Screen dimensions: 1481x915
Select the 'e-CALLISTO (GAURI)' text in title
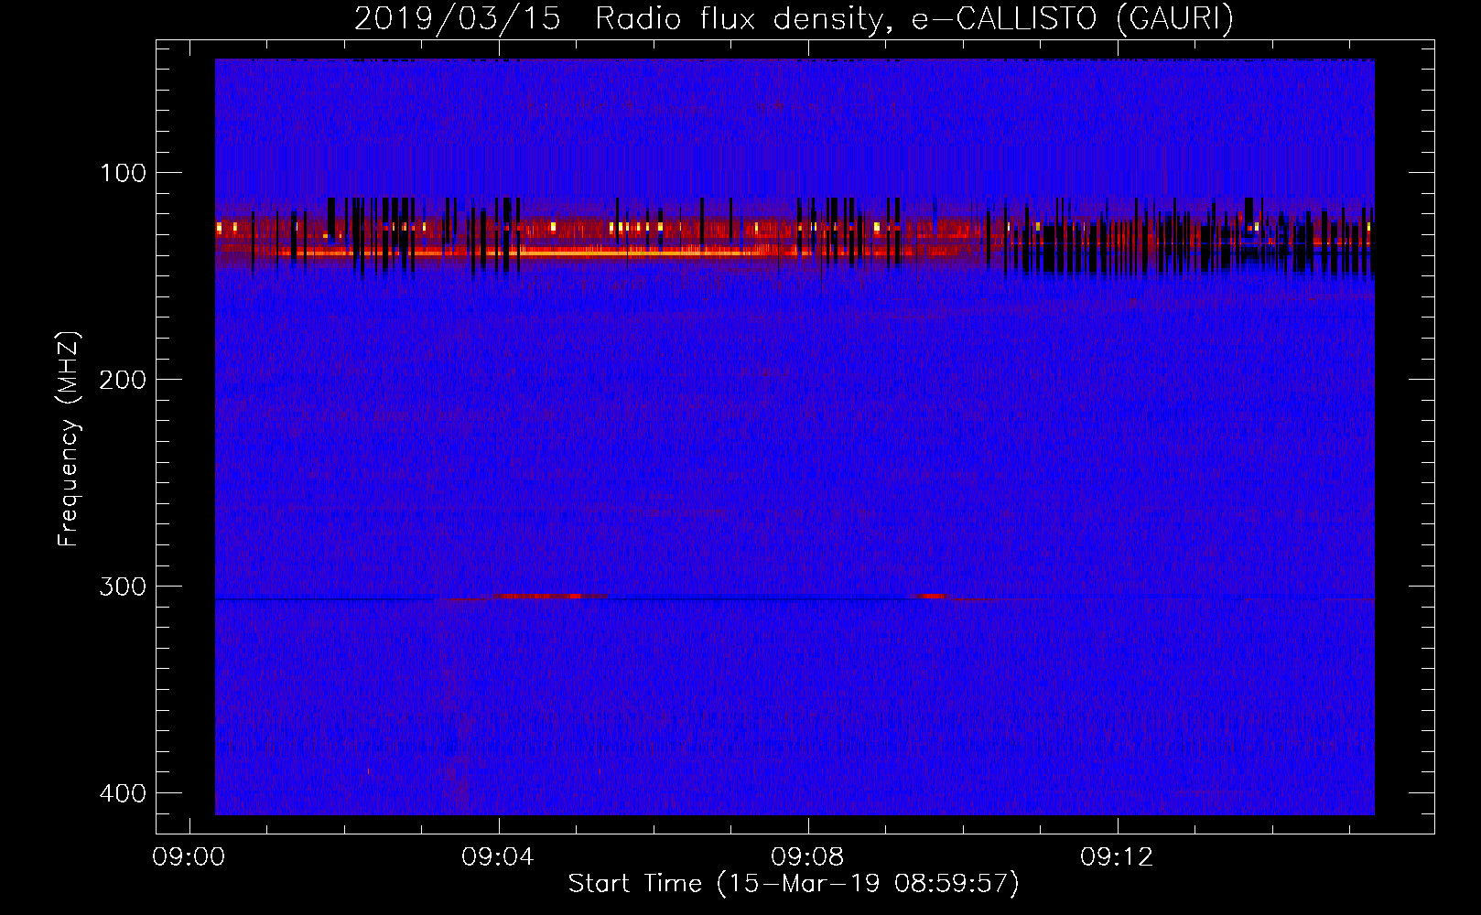1073,19
